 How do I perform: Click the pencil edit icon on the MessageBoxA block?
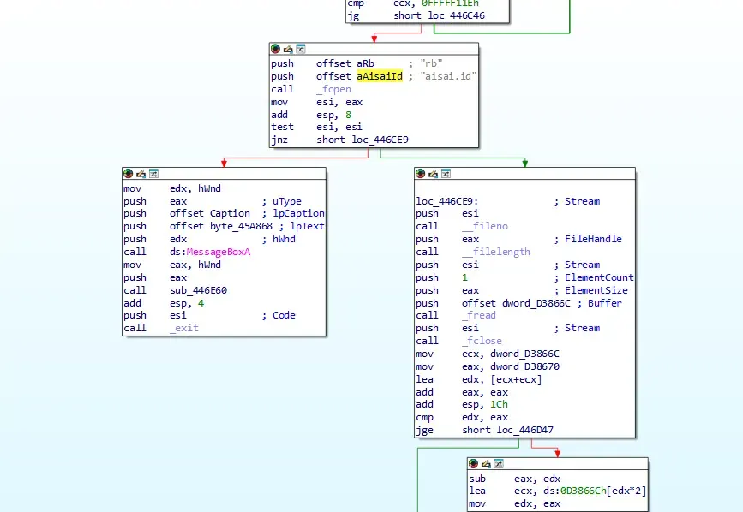coord(141,174)
